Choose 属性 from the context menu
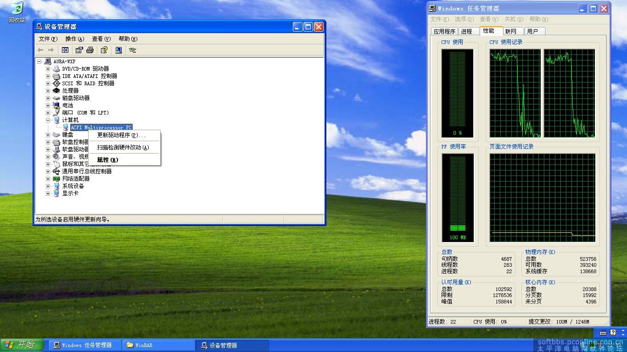This screenshot has height=352, width=627. click(x=124, y=160)
